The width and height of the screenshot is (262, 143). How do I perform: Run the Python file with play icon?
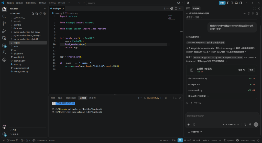point(165,8)
